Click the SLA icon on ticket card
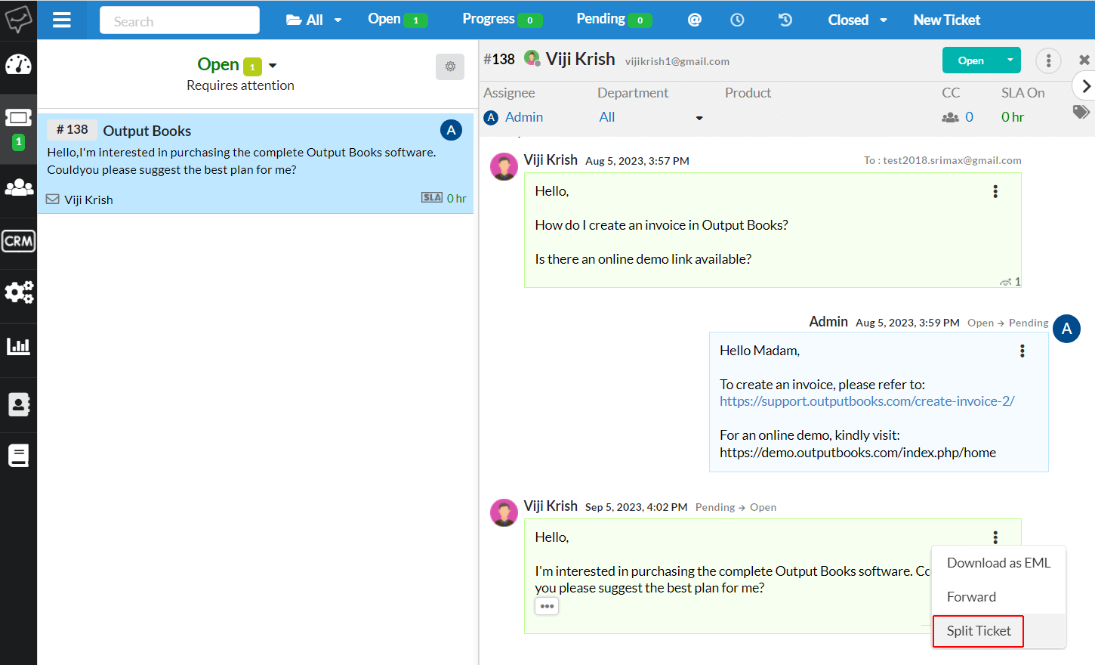 (432, 197)
